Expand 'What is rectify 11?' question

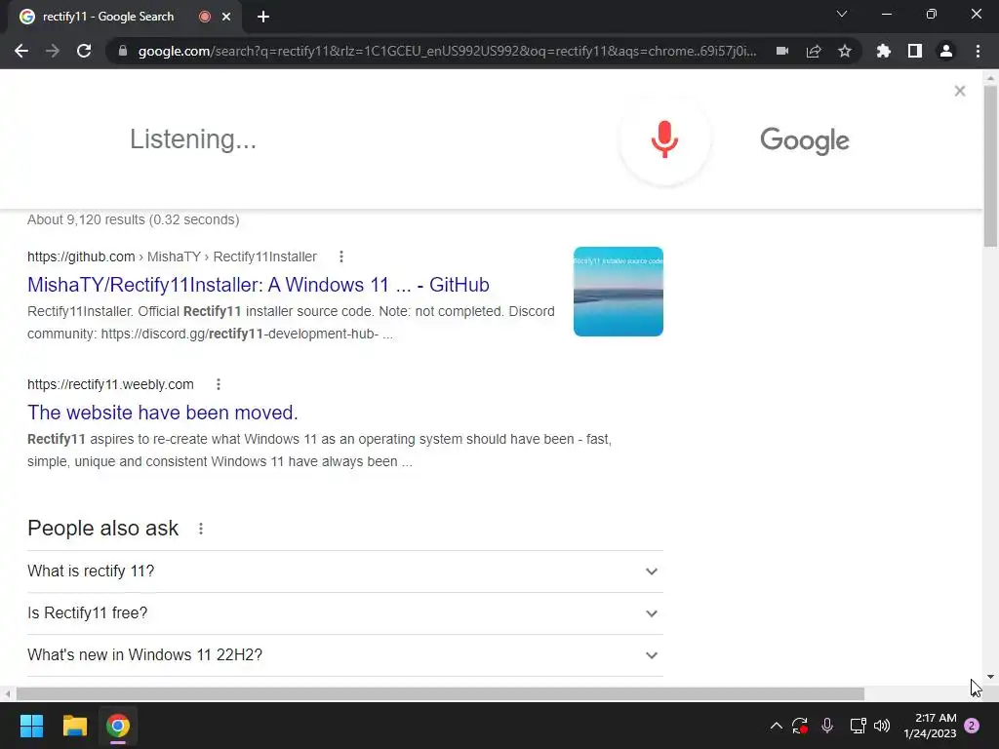(x=345, y=572)
